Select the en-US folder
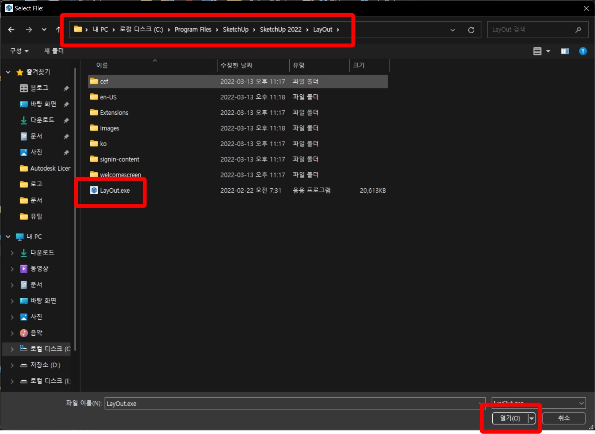 click(238, 97)
